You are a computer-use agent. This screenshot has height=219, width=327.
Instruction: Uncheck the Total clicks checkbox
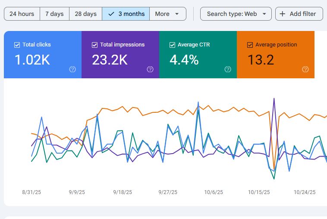point(17,45)
